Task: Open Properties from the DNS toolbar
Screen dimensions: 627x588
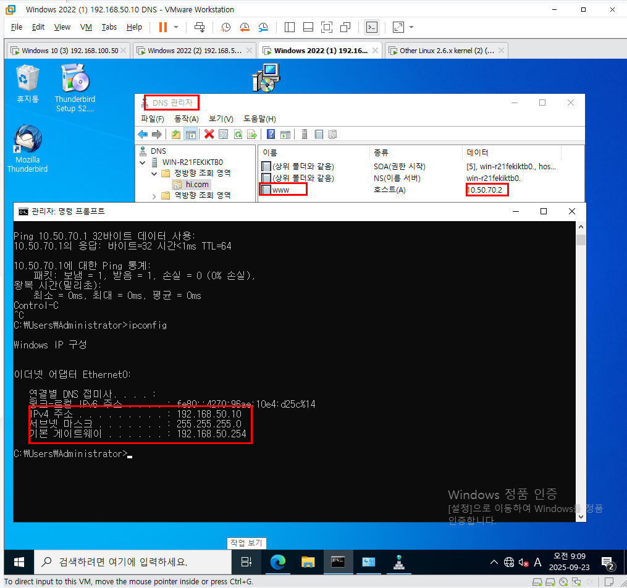Action: click(224, 134)
